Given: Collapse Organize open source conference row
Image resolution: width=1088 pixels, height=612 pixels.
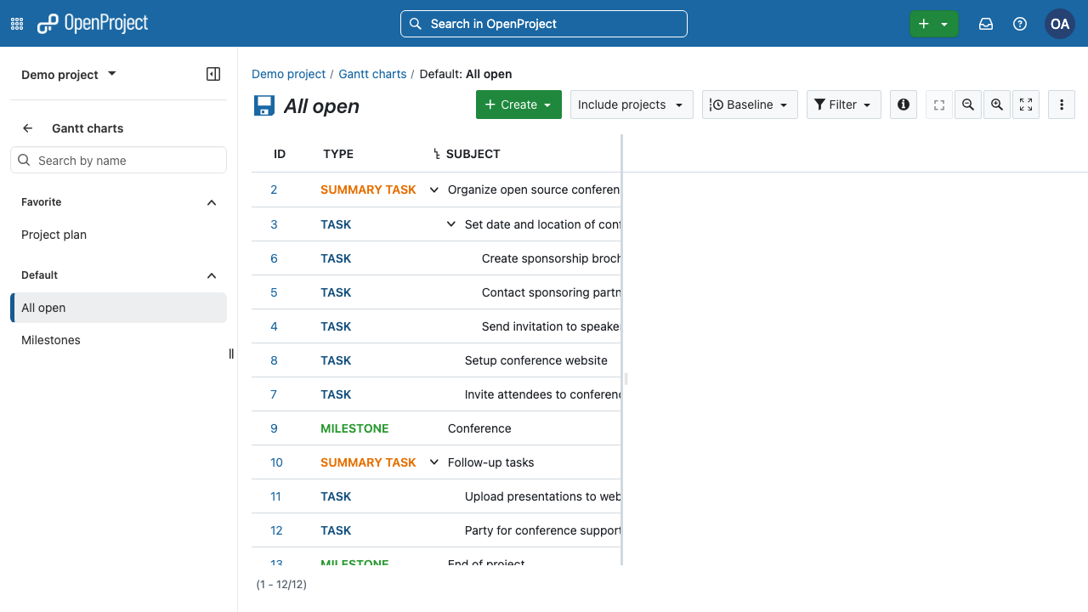Looking at the screenshot, I should tap(434, 190).
